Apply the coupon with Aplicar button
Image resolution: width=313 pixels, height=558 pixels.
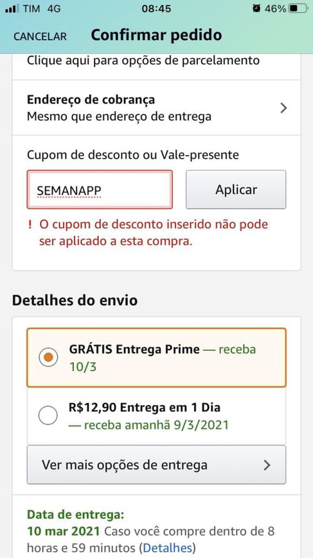236,190
